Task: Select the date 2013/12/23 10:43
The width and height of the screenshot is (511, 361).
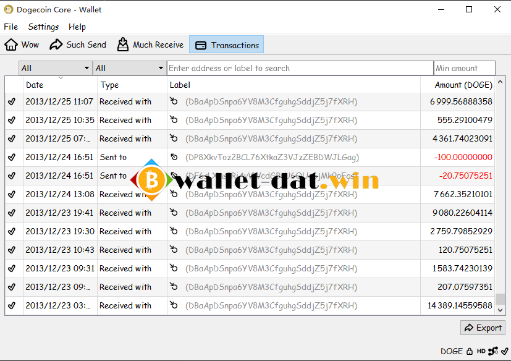Action: [60, 250]
